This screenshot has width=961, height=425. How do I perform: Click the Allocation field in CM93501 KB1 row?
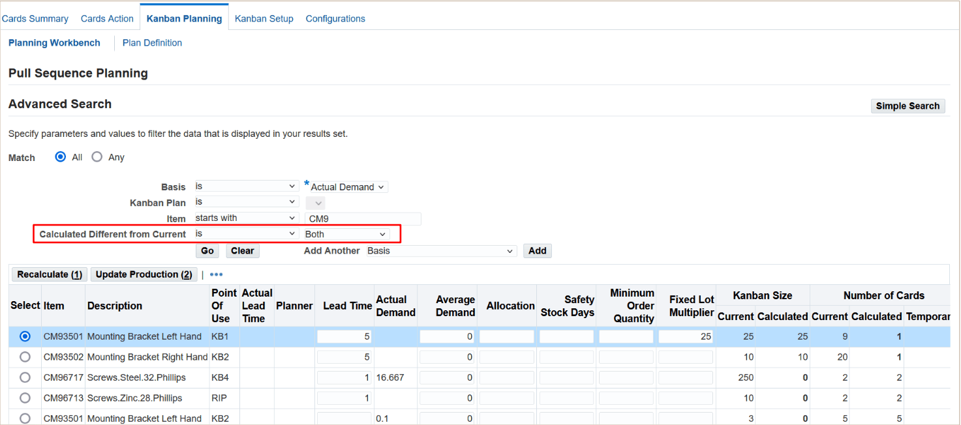[507, 336]
